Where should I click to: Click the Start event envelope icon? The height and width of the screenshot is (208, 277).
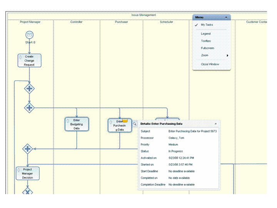pos(29,35)
